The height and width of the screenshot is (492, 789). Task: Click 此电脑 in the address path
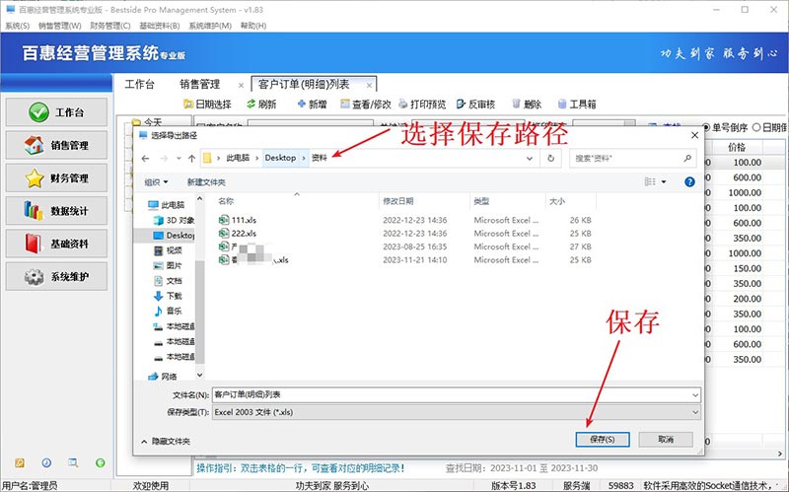point(238,158)
